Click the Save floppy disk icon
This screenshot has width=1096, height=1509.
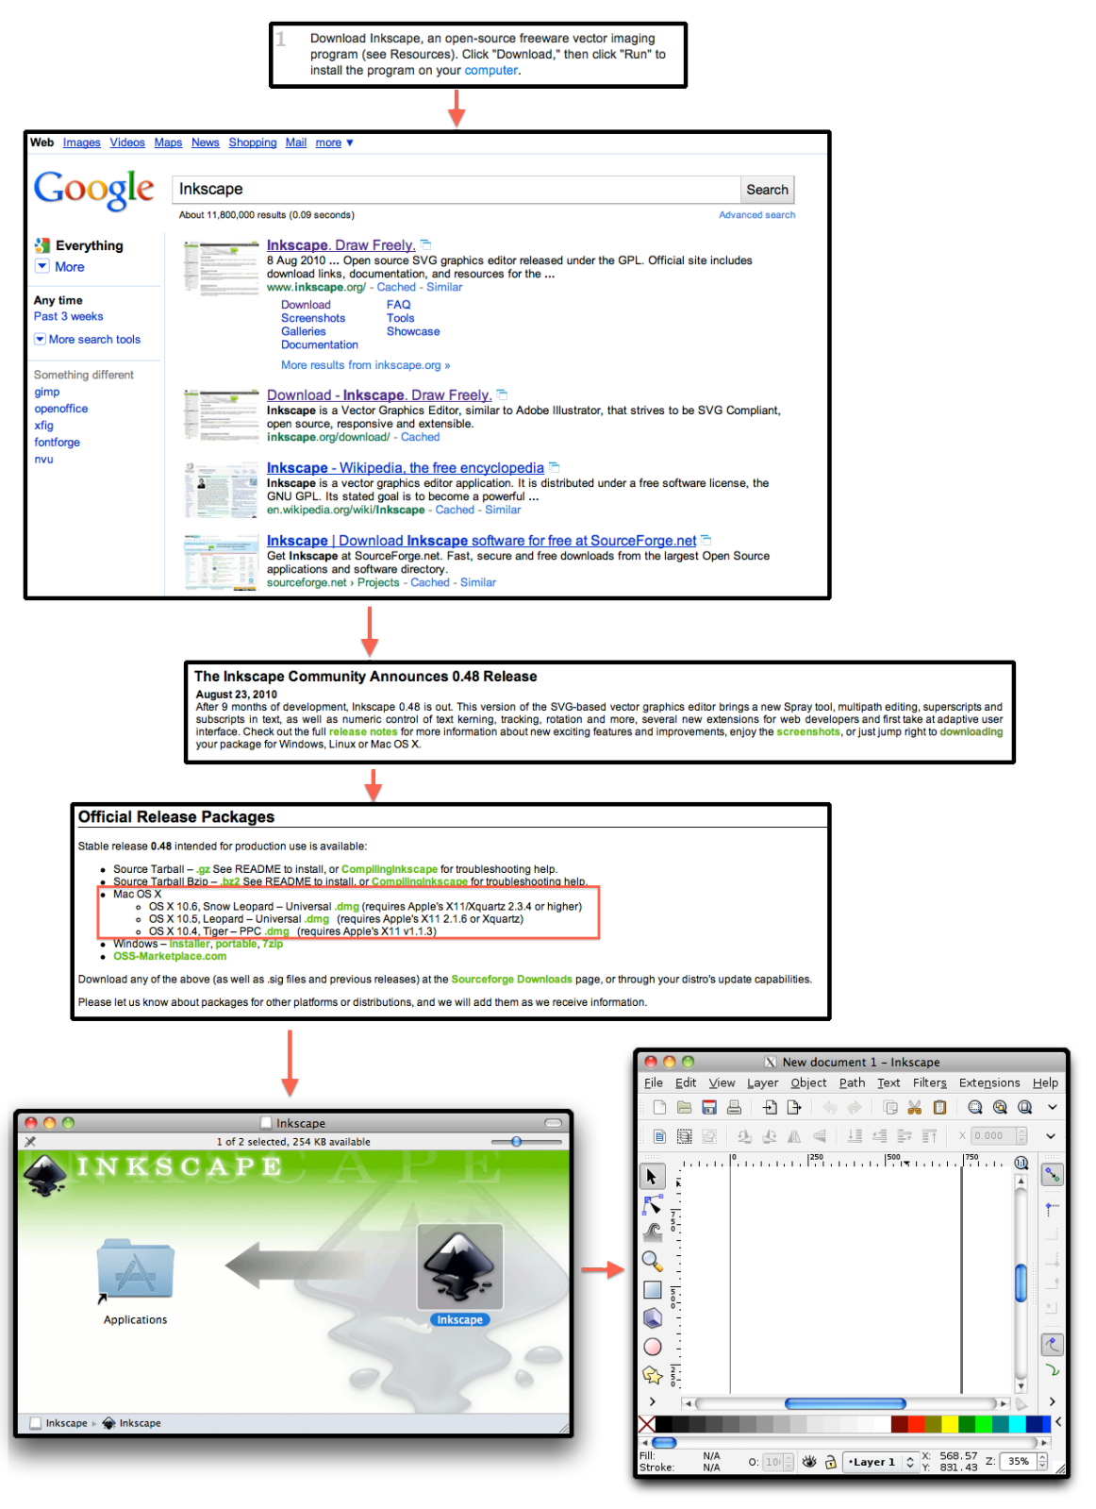709,1108
